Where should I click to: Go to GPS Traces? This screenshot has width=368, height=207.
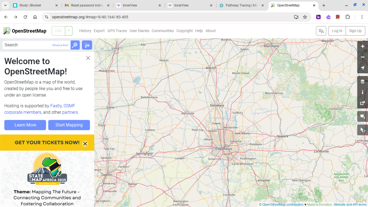point(117,31)
